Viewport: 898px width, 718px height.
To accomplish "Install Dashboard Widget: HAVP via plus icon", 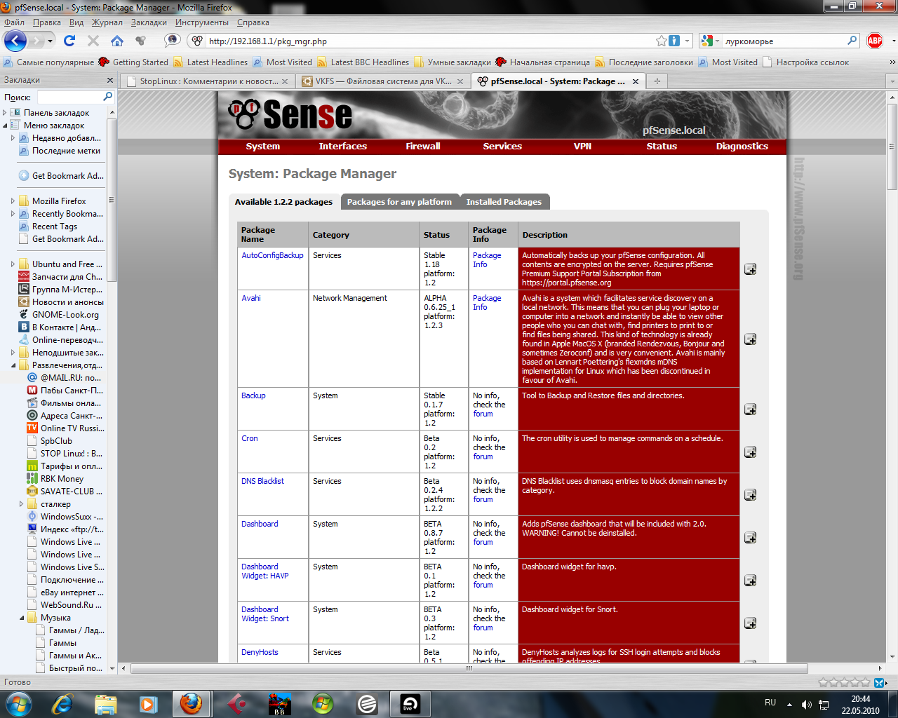I will click(750, 581).
